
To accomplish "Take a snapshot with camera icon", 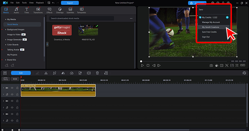I will click(x=211, y=65).
